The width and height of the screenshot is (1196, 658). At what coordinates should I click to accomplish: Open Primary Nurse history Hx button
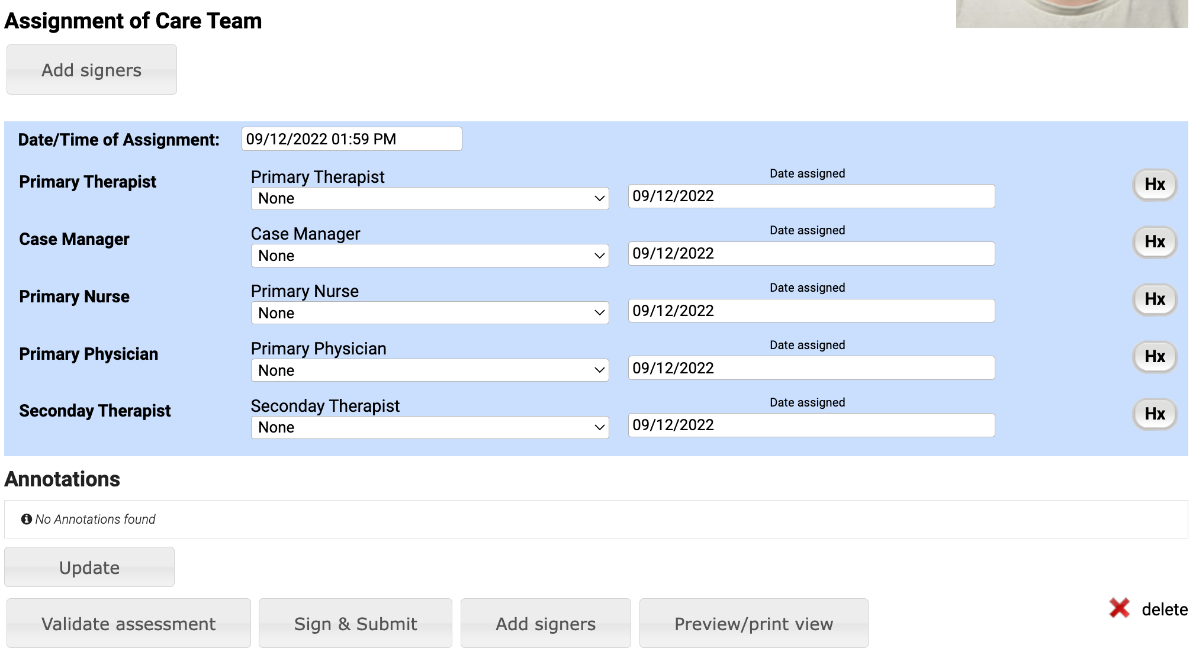pos(1154,299)
